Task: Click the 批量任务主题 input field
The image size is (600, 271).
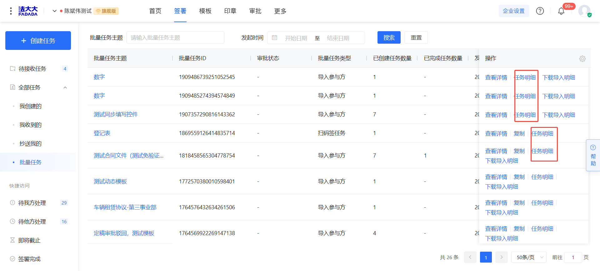Action: click(x=175, y=38)
